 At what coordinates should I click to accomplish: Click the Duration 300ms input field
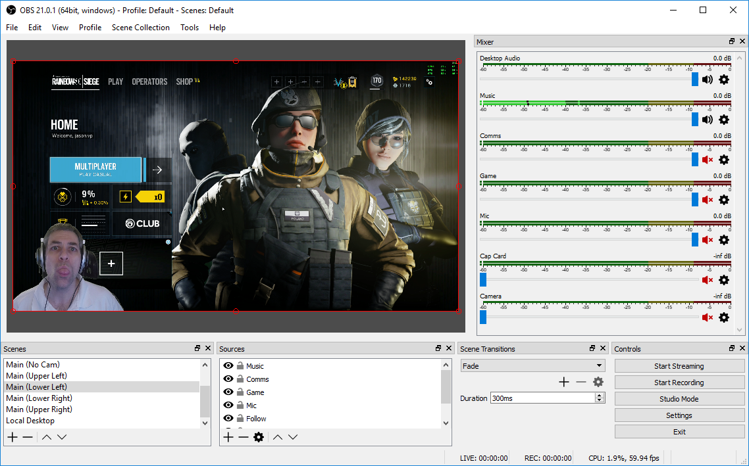coord(542,398)
